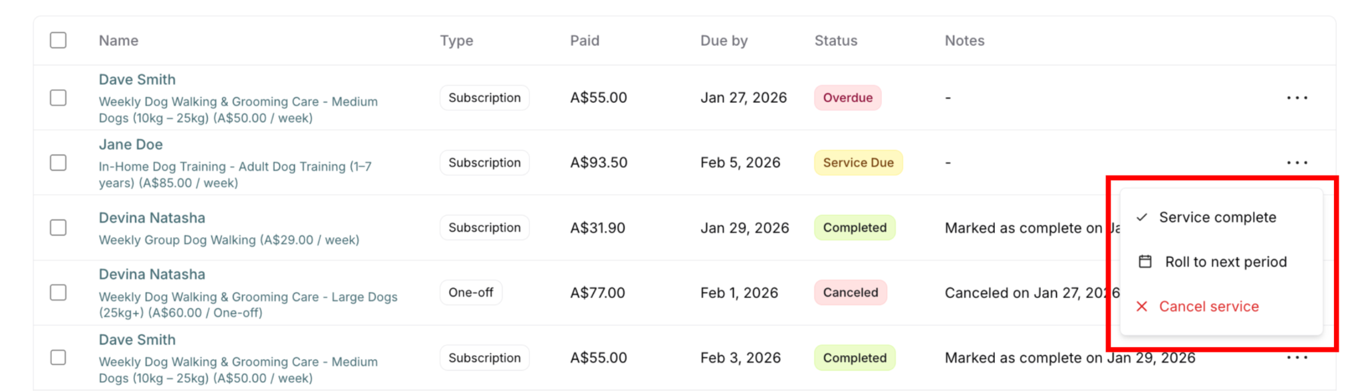
Task: Click calendar icon for Roll to next period
Action: tap(1145, 262)
